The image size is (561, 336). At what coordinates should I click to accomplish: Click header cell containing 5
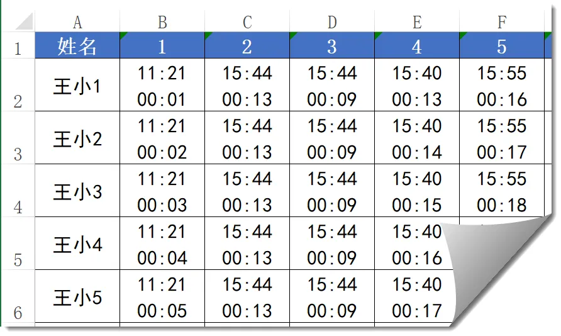pos(502,46)
